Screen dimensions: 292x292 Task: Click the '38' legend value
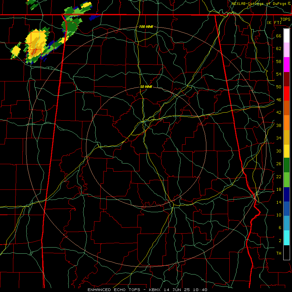[x=279, y=125]
